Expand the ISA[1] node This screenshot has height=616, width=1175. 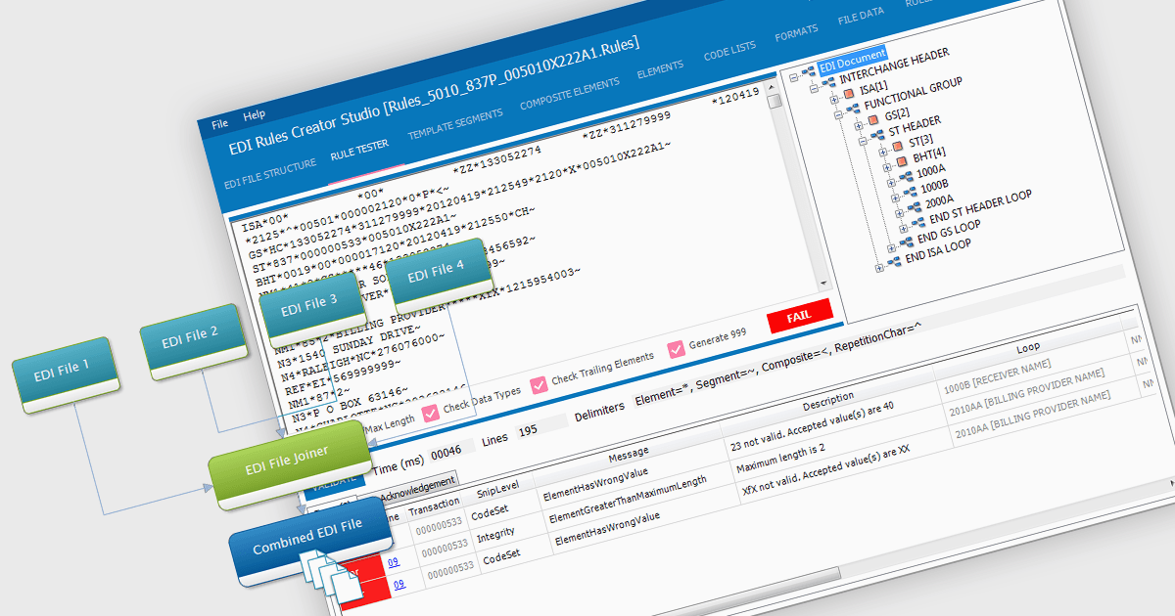(834, 99)
